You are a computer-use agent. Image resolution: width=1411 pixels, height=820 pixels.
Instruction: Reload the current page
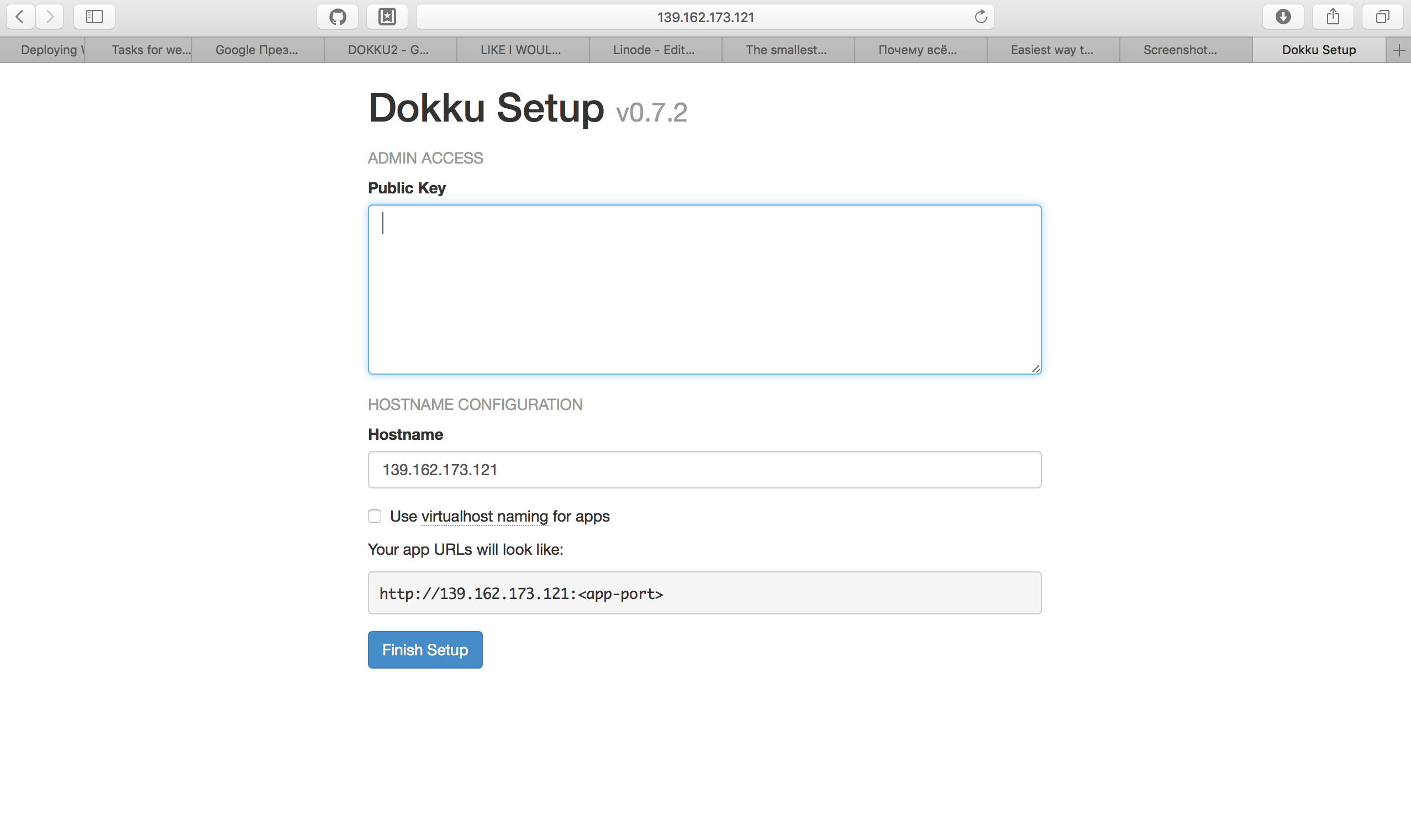(981, 17)
